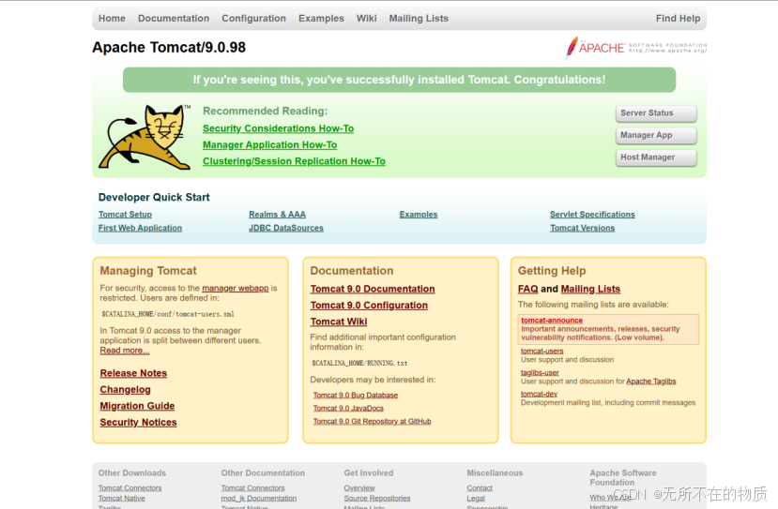778x509 pixels.
Task: Open the Tomcat Setup quick start link
Action: (125, 214)
